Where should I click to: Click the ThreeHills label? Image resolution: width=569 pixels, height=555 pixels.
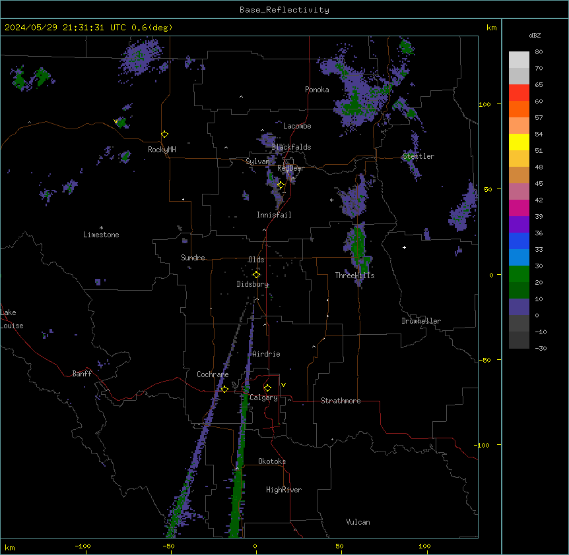click(354, 276)
